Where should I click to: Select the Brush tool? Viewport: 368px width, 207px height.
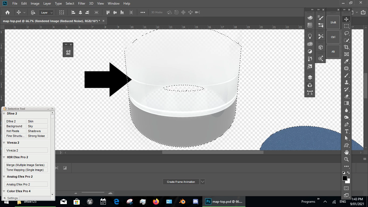point(346,75)
